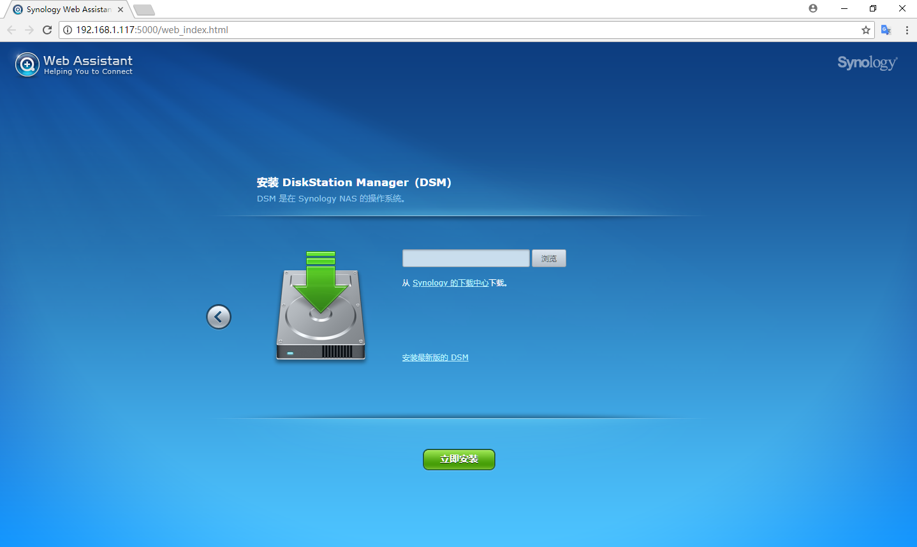Minimize the Chrome window

pyautogui.click(x=844, y=8)
